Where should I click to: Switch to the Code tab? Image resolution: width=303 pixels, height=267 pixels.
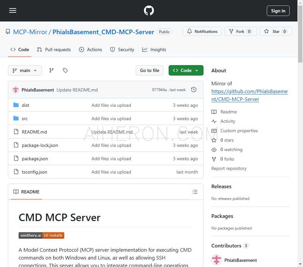[20, 49]
